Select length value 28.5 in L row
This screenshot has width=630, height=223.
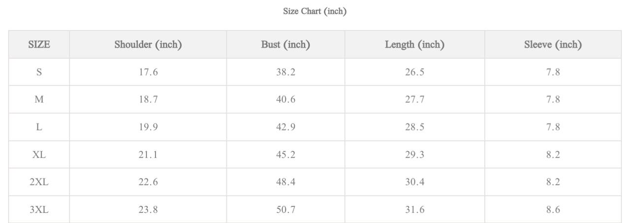pyautogui.click(x=414, y=127)
